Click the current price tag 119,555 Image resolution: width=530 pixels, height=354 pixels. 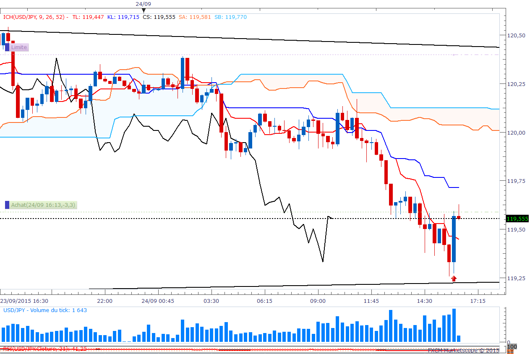pos(517,219)
